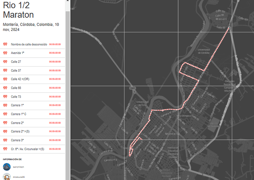Click the closure icon next to Calle 27
Image resolution: width=254 pixels, height=180 pixels.
(6, 62)
